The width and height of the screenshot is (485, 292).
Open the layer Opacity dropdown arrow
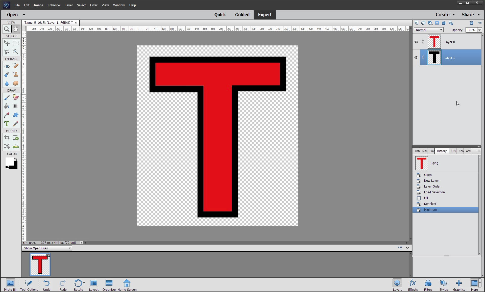click(479, 30)
